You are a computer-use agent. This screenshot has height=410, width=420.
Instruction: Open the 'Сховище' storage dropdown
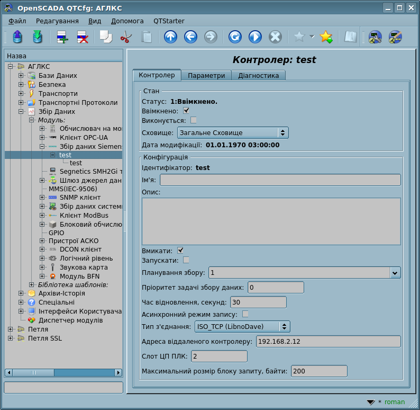[x=232, y=132]
